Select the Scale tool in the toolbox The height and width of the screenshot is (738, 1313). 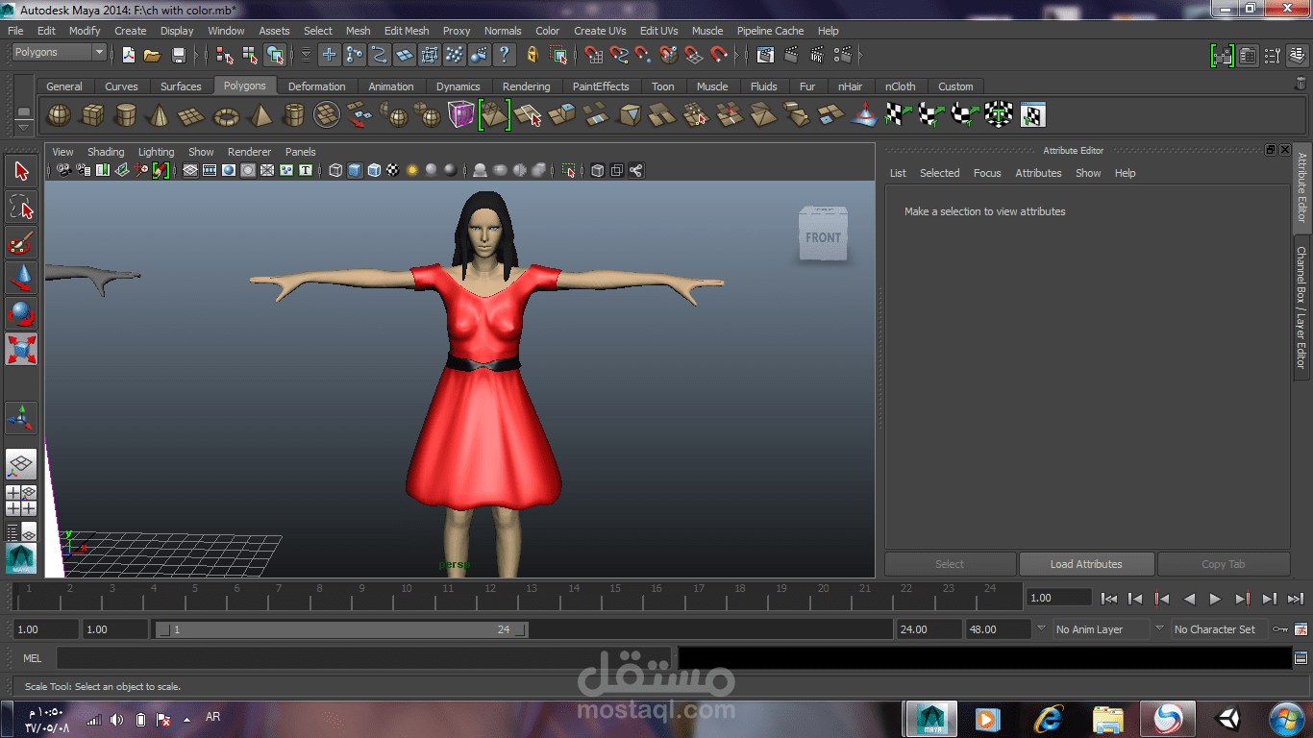click(x=21, y=349)
